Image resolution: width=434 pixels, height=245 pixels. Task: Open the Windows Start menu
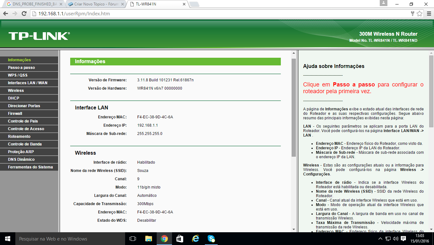pyautogui.click(x=8, y=239)
